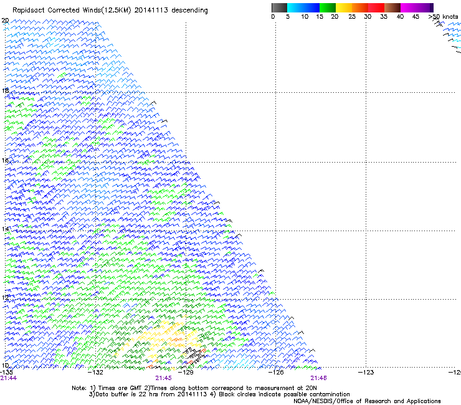This screenshot has height=405, width=461.
Task: Click the 'Data buffer is 22 hrs' note
Action: coord(219,394)
